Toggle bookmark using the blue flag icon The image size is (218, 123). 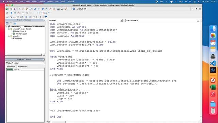coord(46,17)
